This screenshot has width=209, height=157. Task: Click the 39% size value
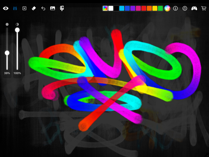(7, 73)
